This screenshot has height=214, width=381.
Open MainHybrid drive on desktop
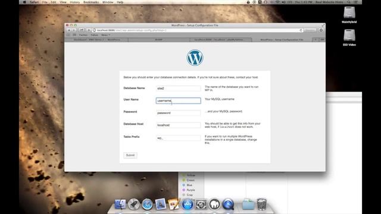349,14
